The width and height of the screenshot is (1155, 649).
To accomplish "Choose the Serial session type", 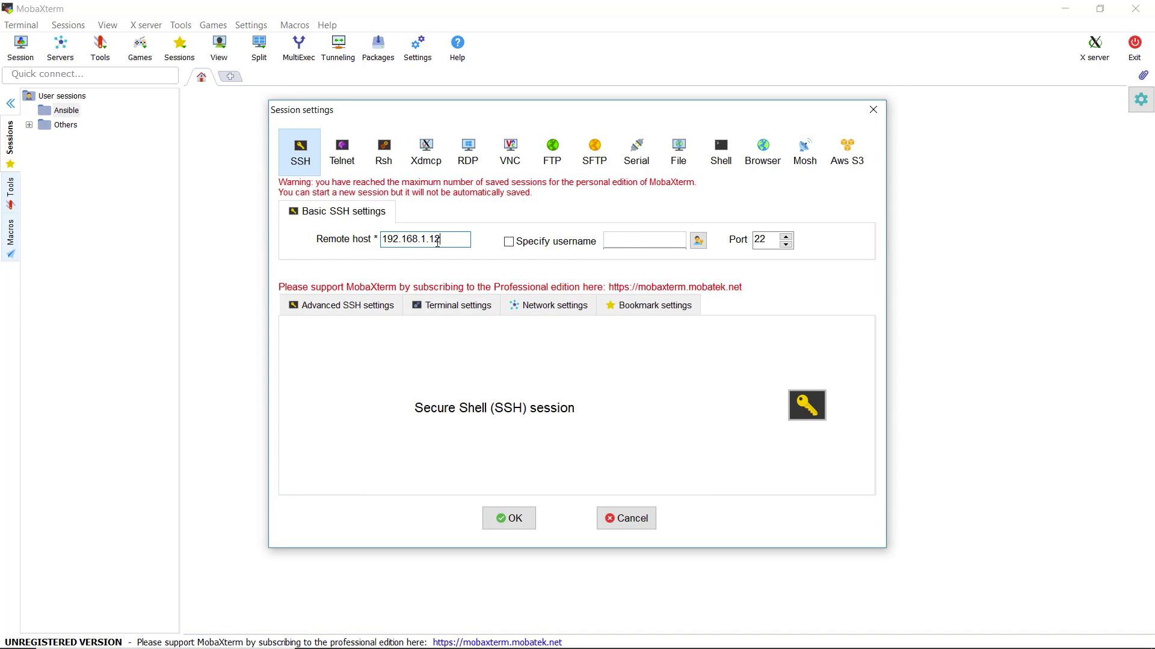I will tap(636, 151).
